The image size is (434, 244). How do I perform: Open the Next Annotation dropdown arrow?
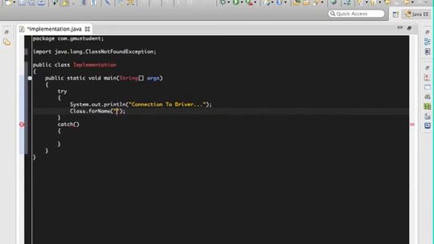(366, 3)
